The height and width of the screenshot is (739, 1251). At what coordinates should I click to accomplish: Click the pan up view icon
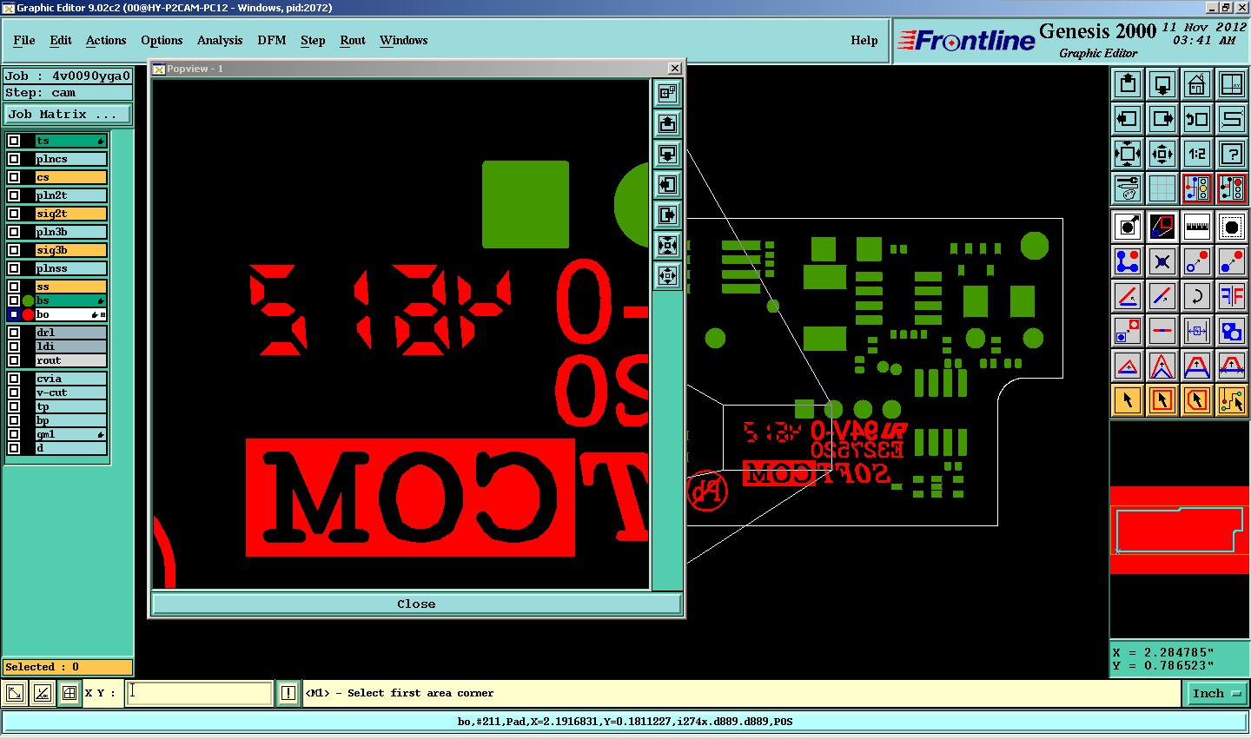[1128, 84]
